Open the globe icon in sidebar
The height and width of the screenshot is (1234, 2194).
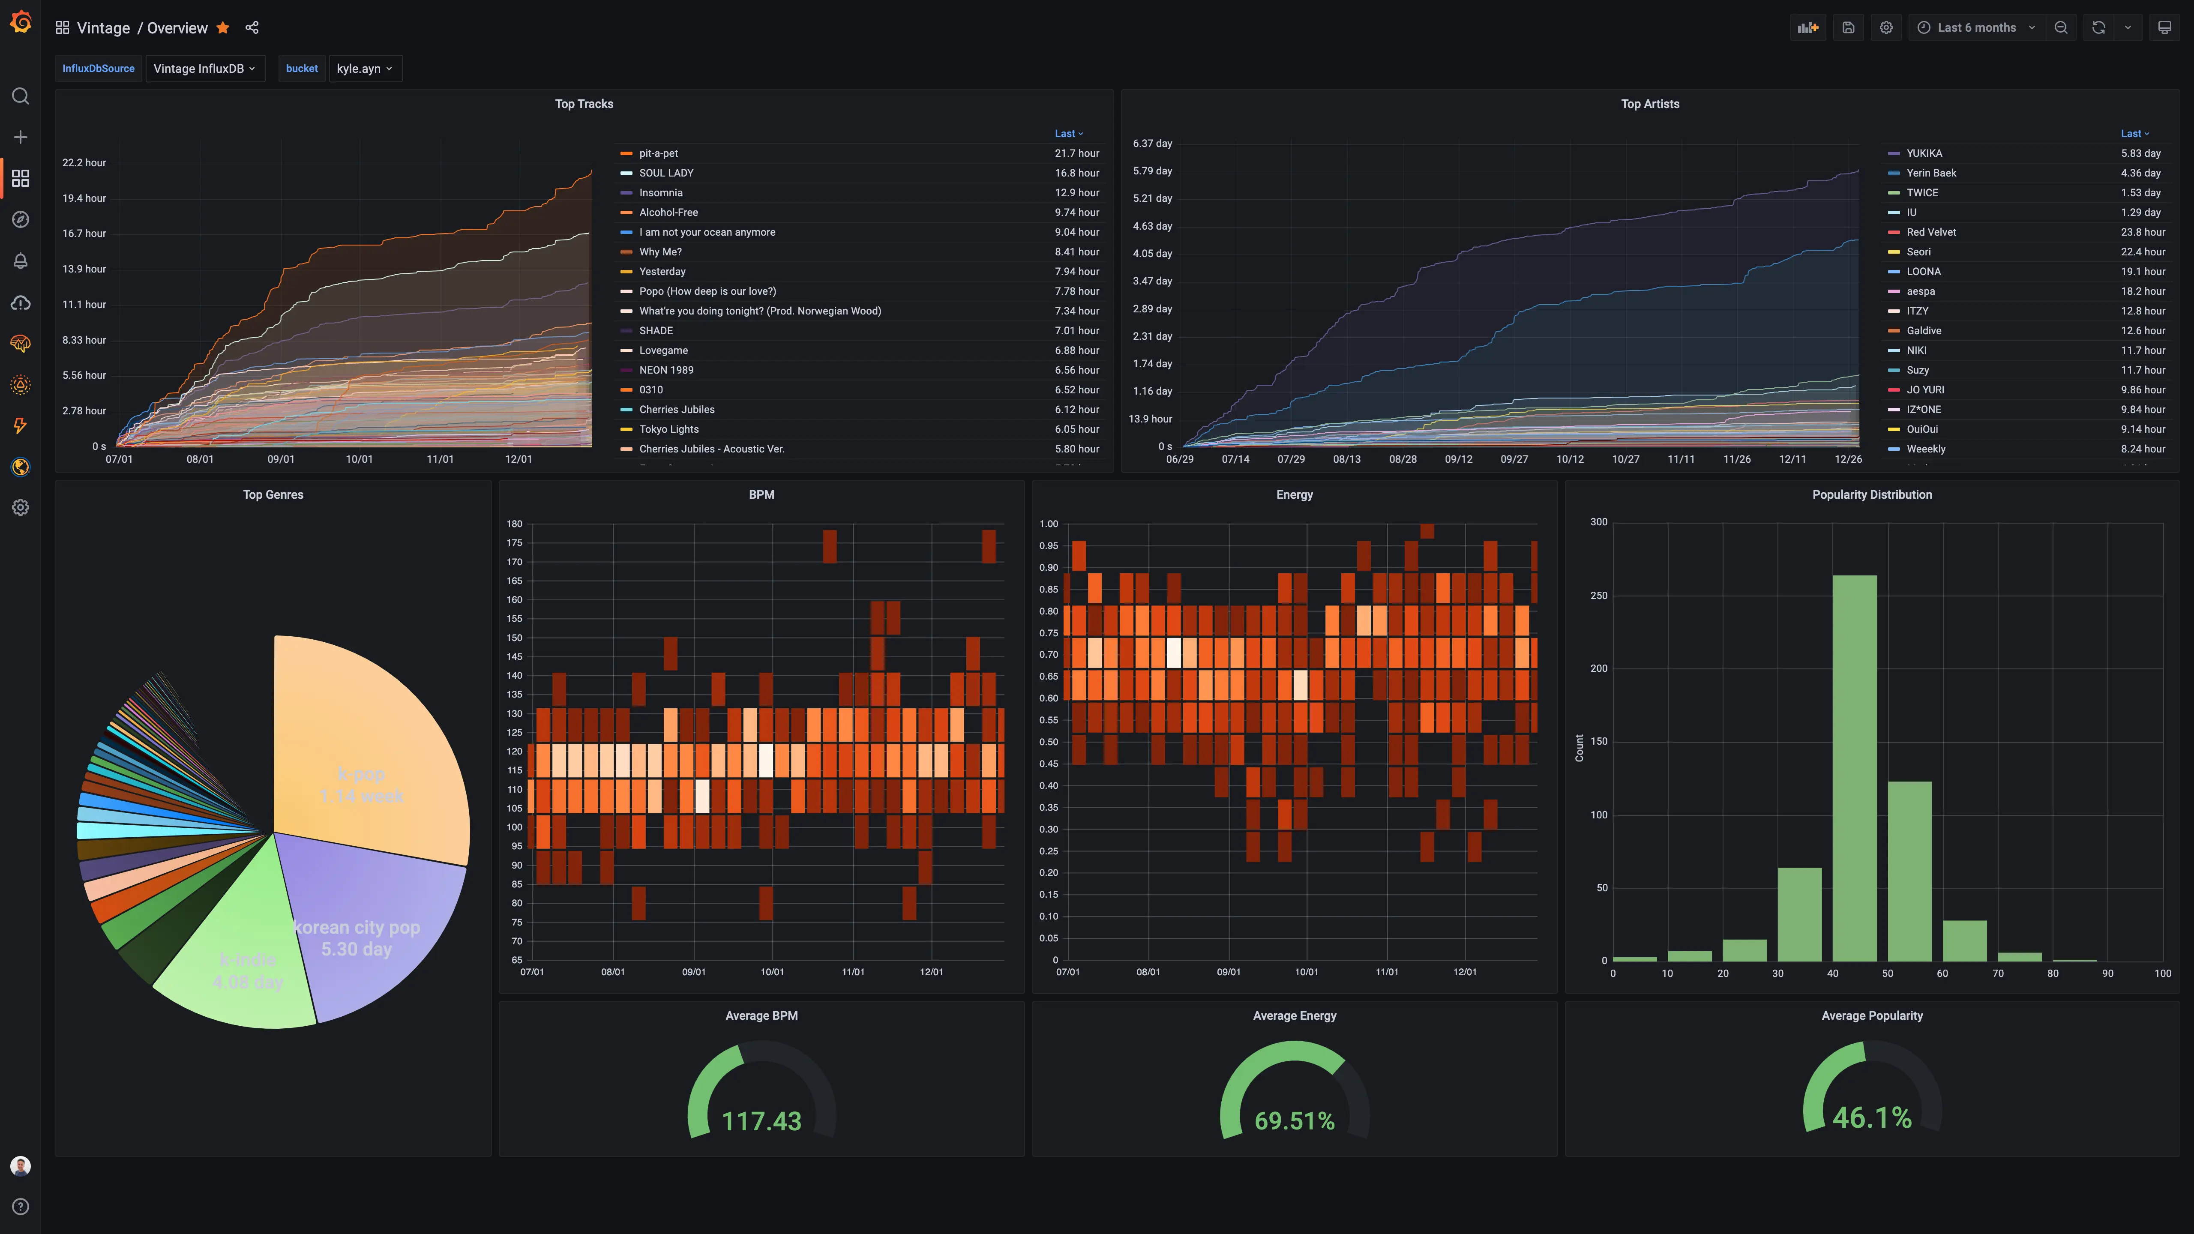21,467
